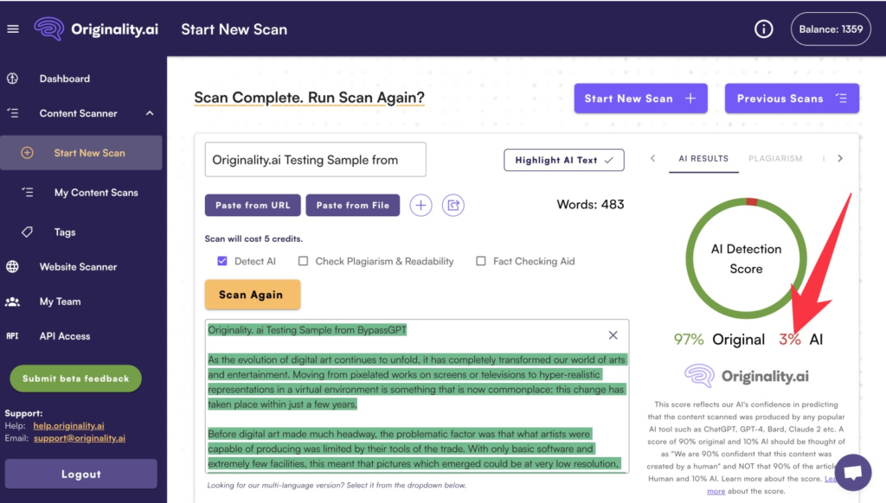The width and height of the screenshot is (886, 503).
Task: Click the scan title input field
Action: tap(315, 160)
